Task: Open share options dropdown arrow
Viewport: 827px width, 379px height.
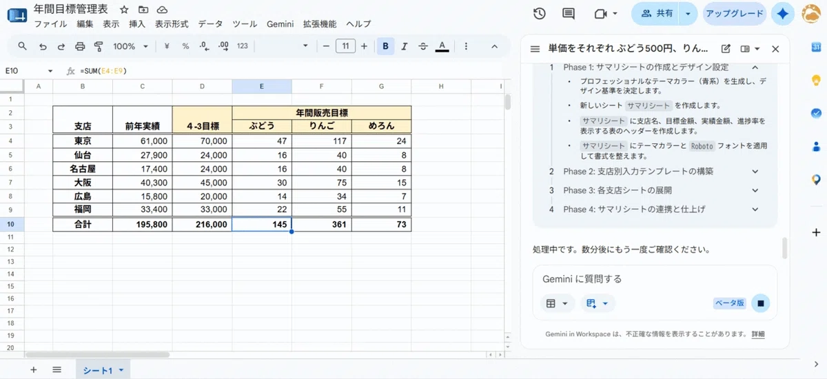Action: (688, 13)
